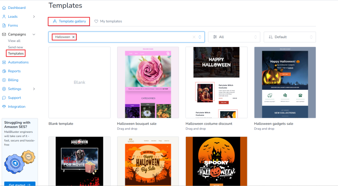338x186 pixels.
Task: Open Integration in the sidebar
Action: [17, 106]
